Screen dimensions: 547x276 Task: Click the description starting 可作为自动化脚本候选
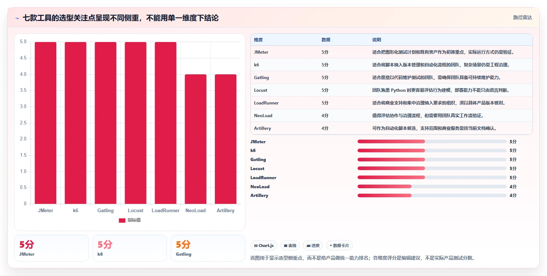[x=434, y=128]
